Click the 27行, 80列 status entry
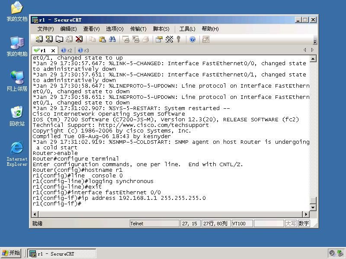 tap(215, 224)
